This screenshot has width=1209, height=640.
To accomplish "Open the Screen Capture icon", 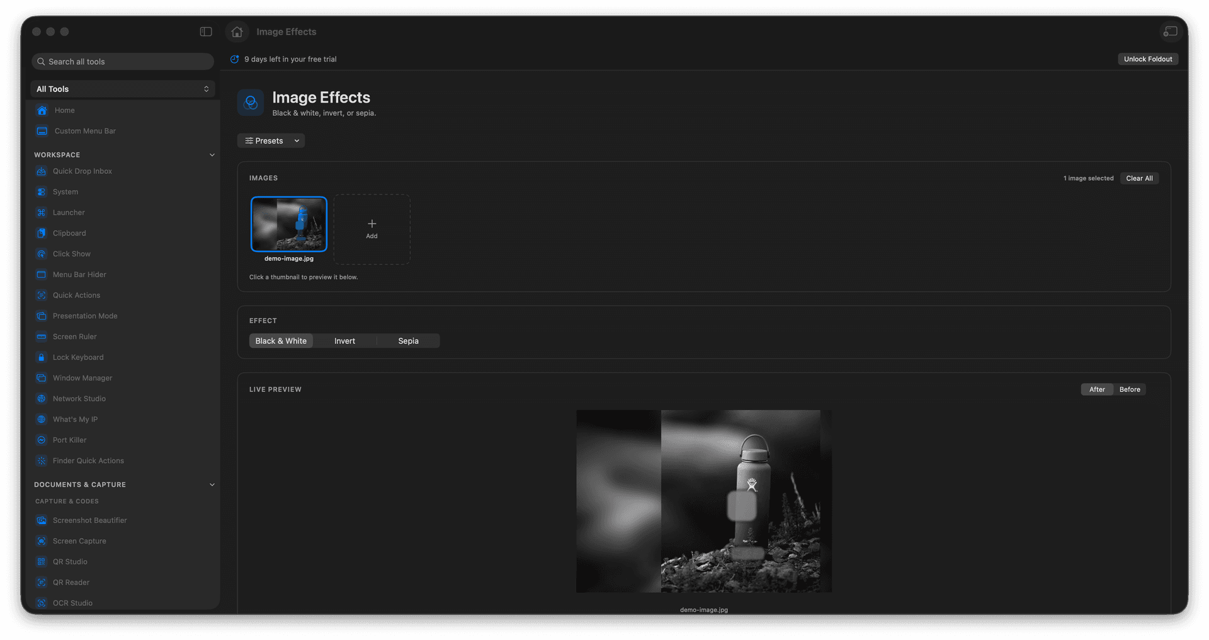I will pyautogui.click(x=42, y=541).
